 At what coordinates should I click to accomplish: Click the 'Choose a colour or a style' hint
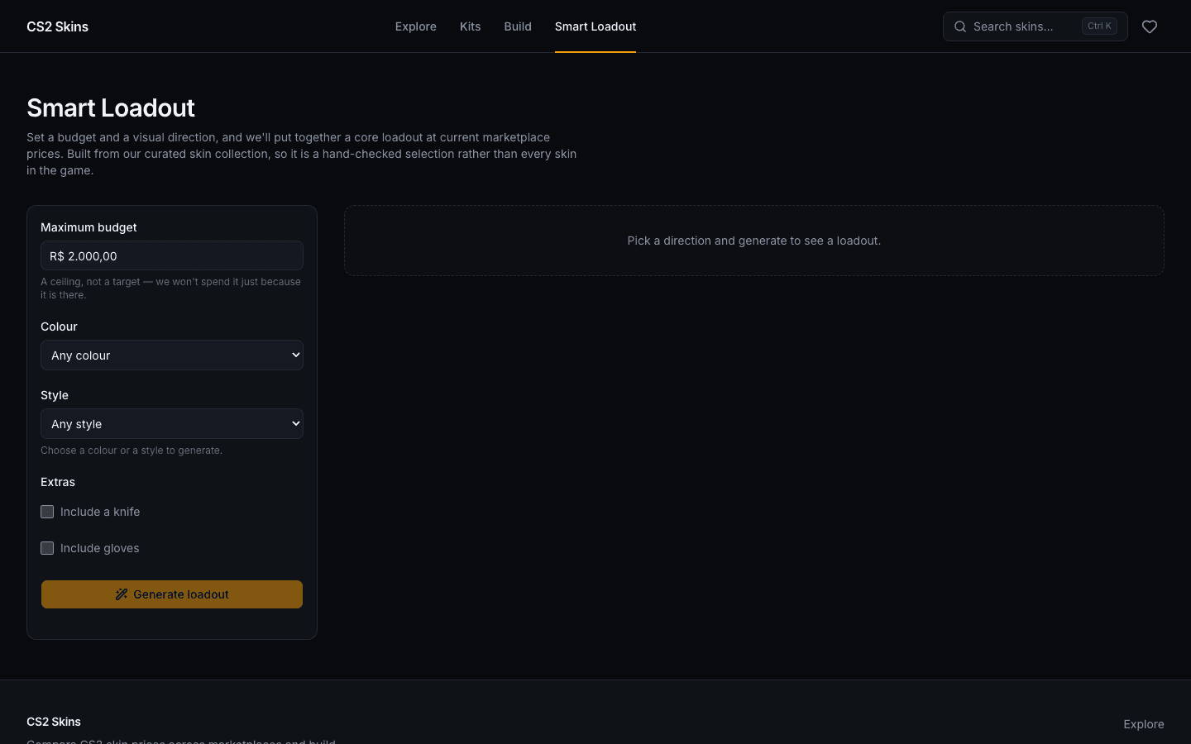[132, 451]
